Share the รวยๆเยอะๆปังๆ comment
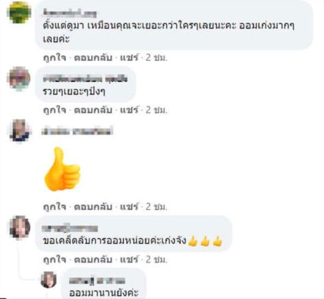The image size is (324, 299). (129, 110)
